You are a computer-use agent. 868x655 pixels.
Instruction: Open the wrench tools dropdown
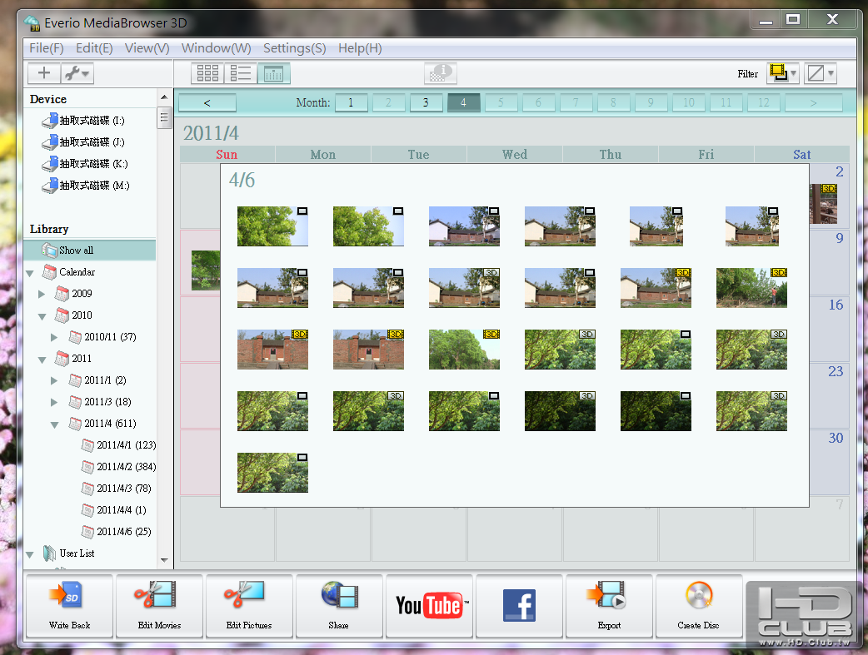77,73
